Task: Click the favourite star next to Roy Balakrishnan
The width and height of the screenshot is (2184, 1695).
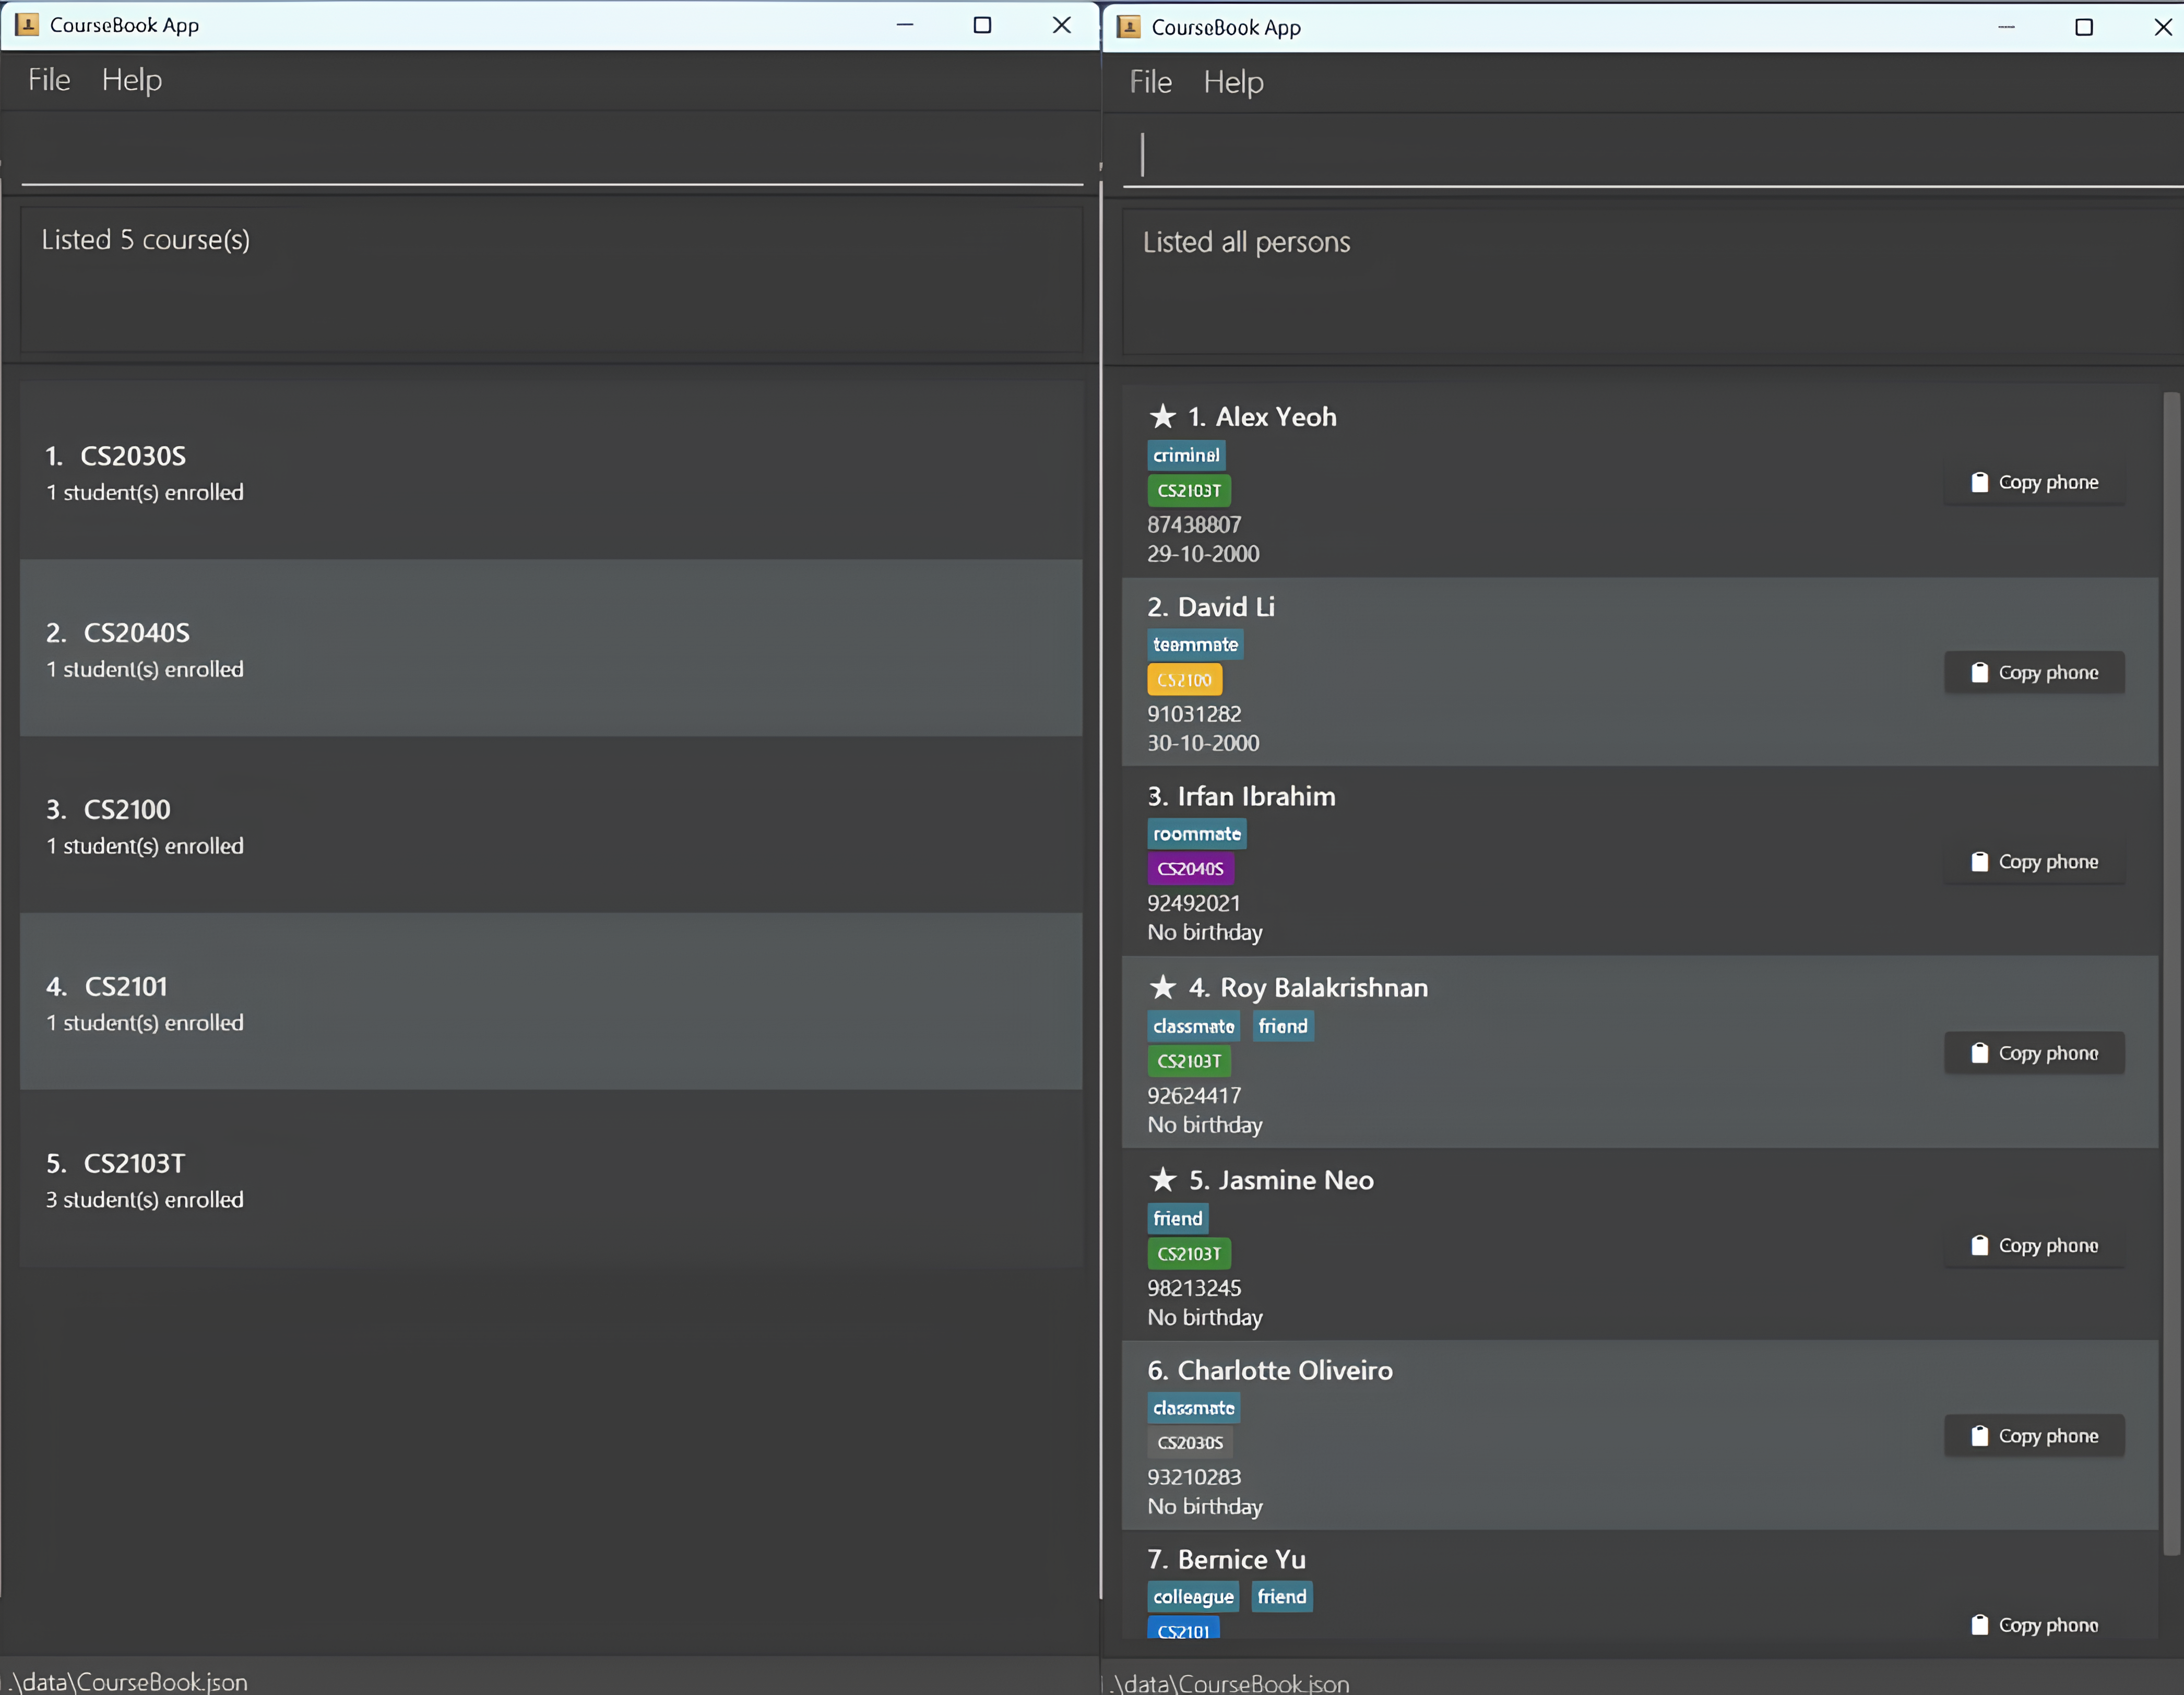Action: 1162,987
